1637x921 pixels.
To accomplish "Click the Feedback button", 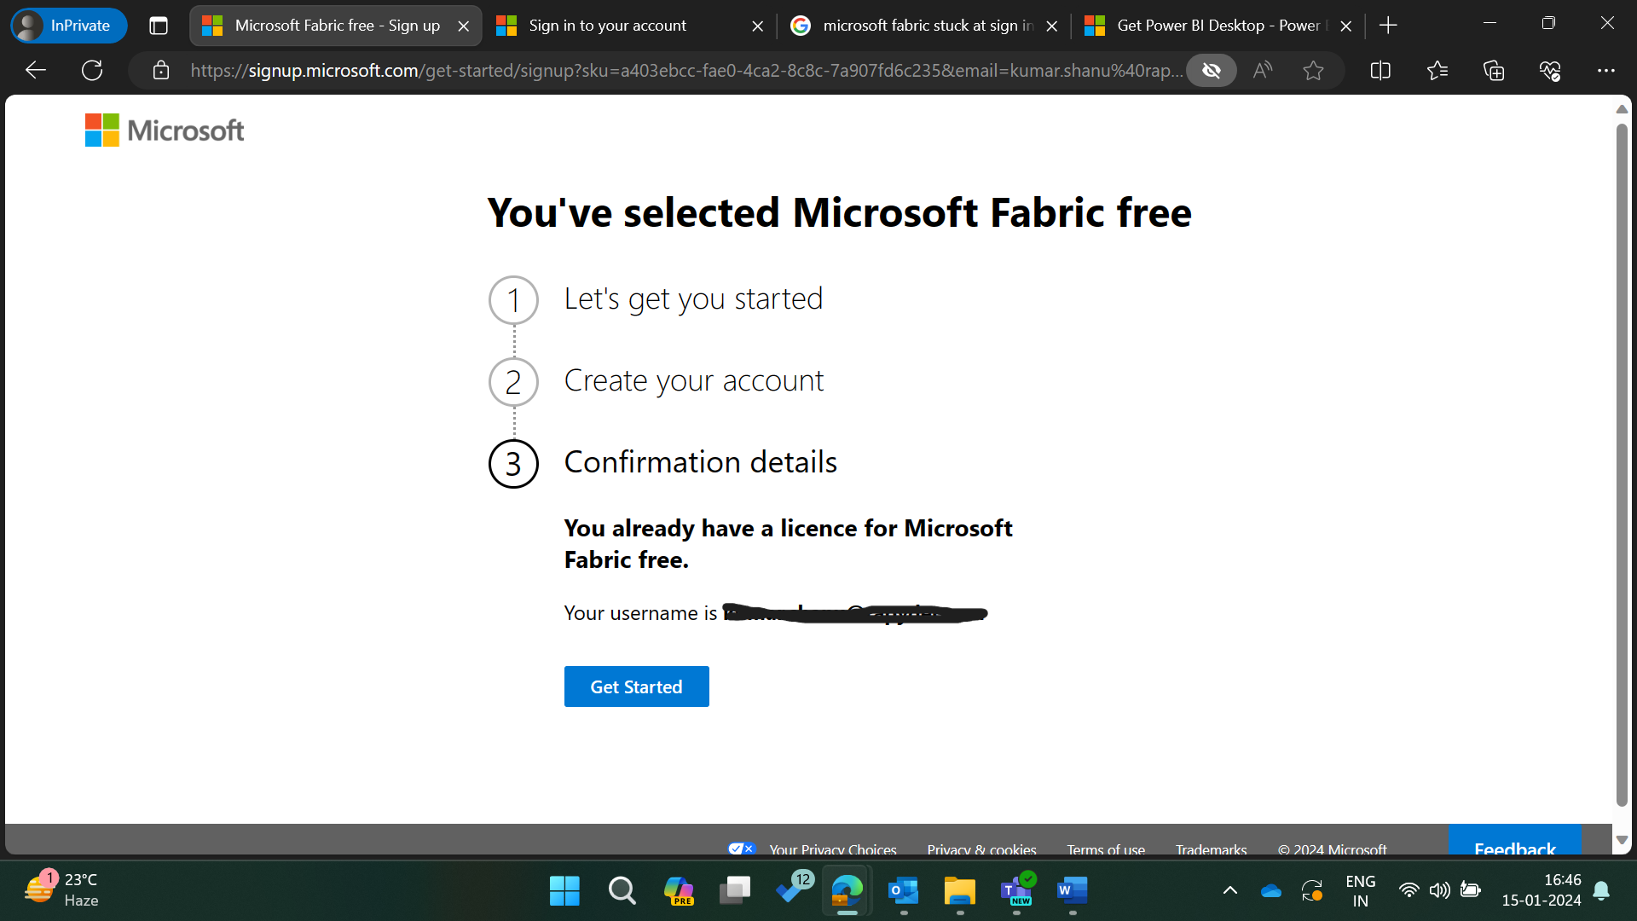I will coord(1515,841).
